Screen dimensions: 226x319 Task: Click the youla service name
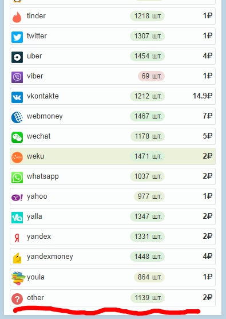(x=35, y=277)
